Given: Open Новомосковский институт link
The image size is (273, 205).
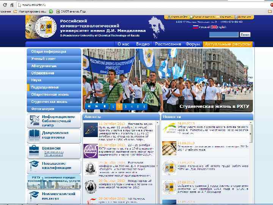Looking at the screenshot, I should click(x=58, y=196).
